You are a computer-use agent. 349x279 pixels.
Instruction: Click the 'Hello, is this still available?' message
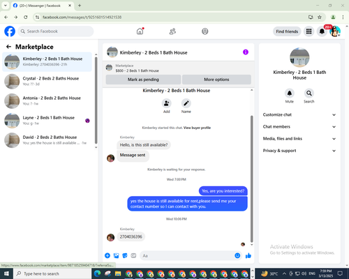(x=144, y=145)
